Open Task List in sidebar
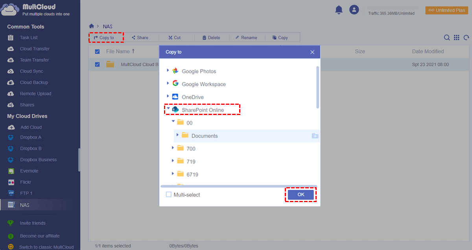The width and height of the screenshot is (472, 250). (28, 38)
